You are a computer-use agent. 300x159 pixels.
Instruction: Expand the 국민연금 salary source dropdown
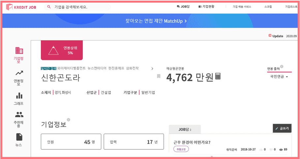click(279, 77)
